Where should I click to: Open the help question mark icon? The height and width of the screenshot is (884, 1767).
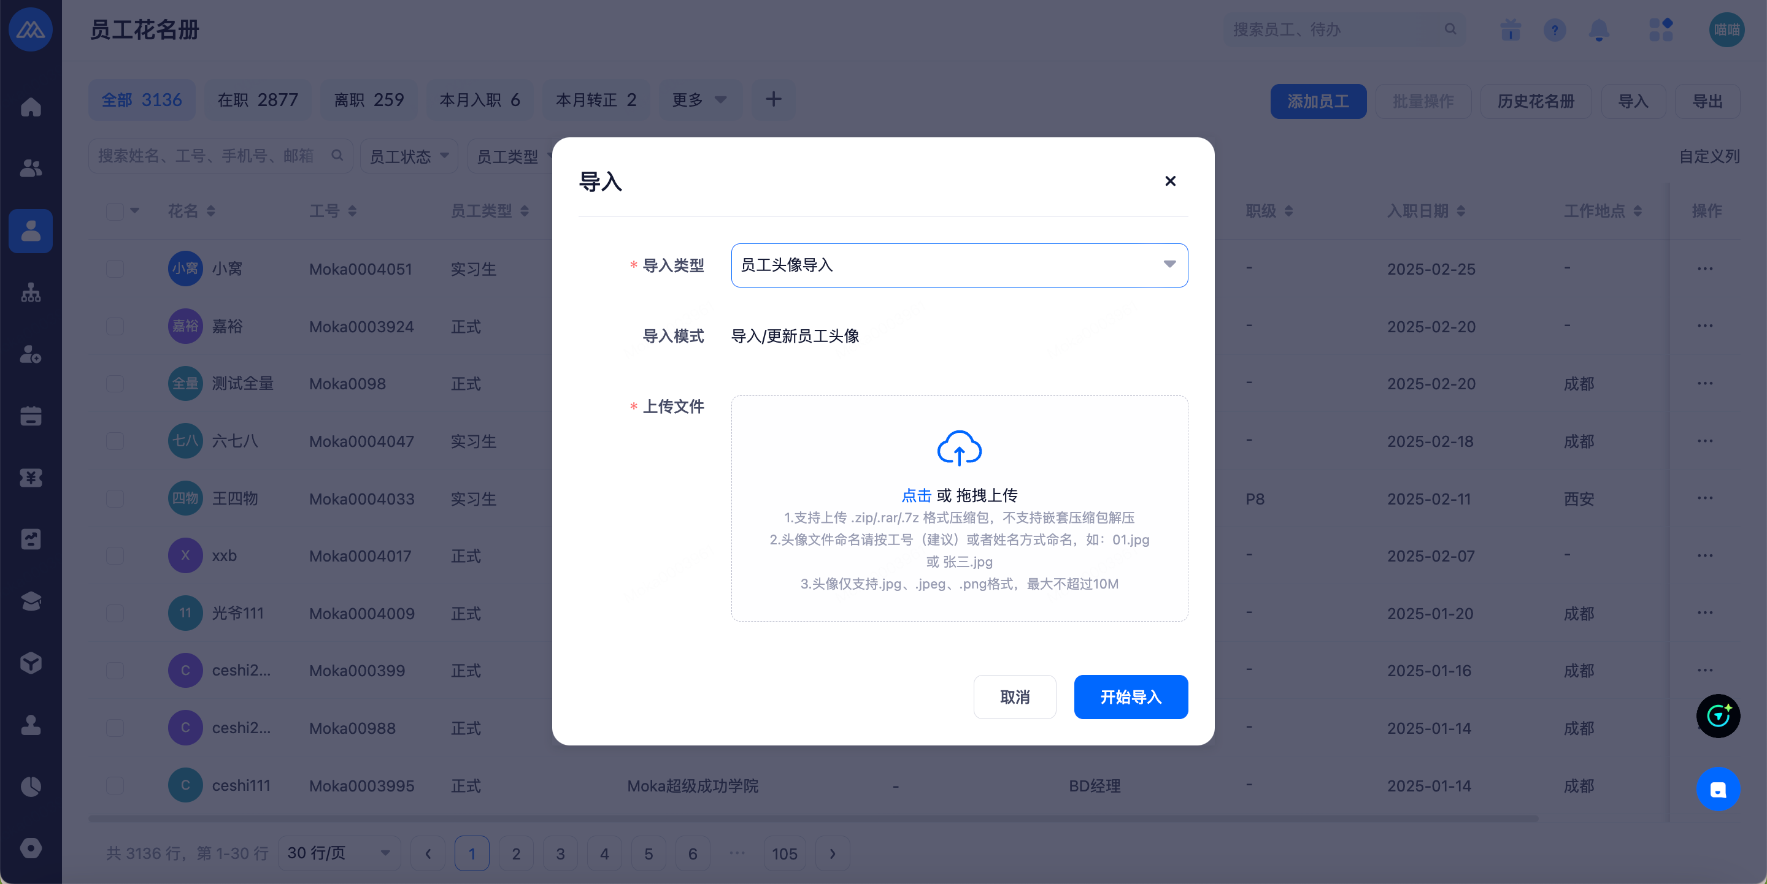(1555, 29)
